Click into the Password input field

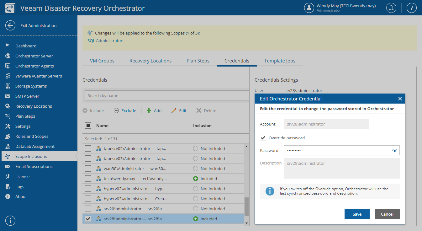point(342,150)
